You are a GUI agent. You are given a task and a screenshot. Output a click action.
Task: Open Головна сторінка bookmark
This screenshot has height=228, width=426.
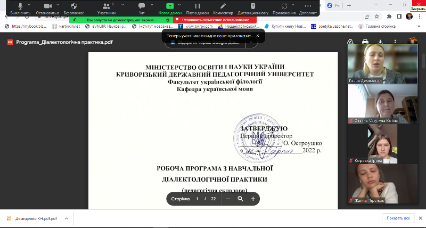pyautogui.click(x=376, y=26)
